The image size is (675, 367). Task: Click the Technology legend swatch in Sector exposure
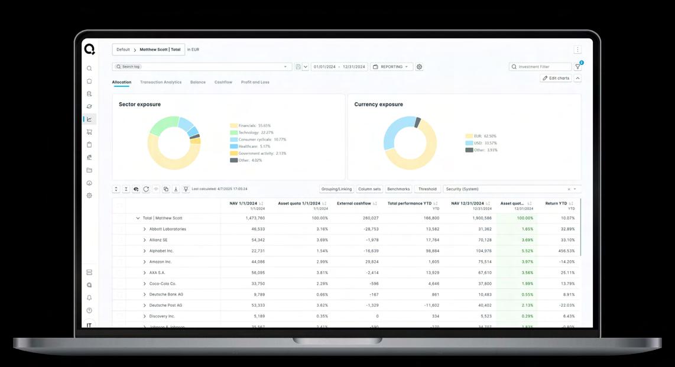coord(233,132)
